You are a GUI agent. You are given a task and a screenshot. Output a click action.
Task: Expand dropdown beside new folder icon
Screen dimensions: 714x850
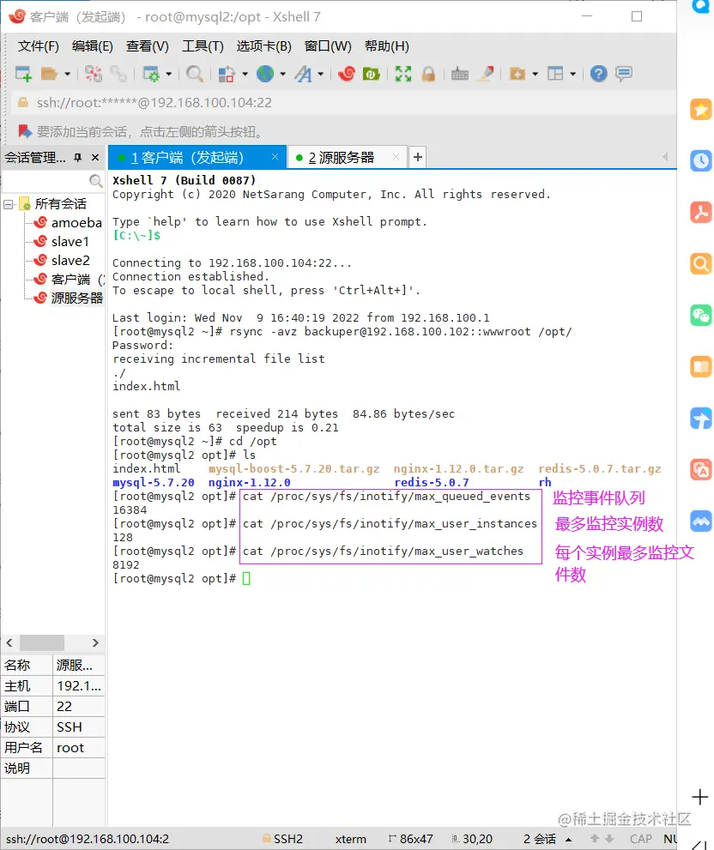pos(535,74)
